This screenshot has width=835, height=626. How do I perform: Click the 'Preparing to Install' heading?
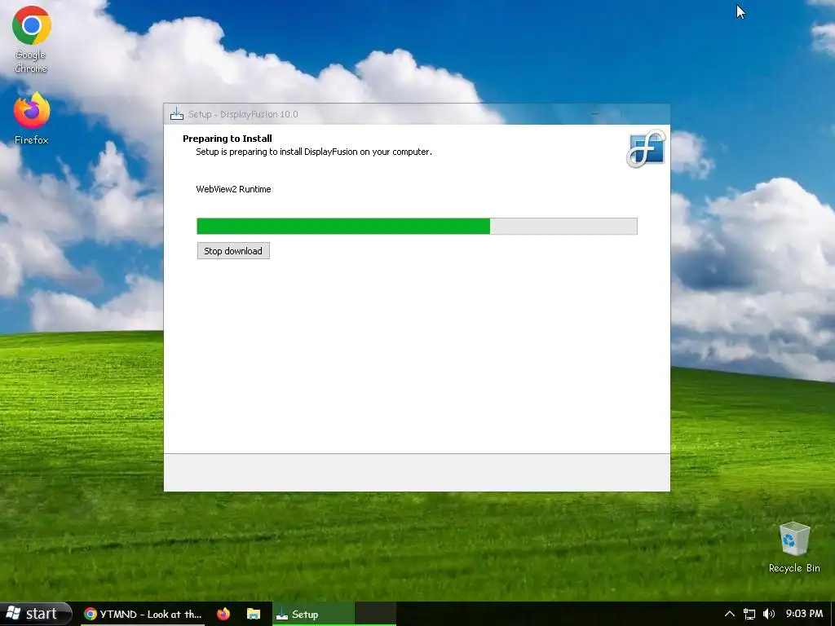pos(228,139)
